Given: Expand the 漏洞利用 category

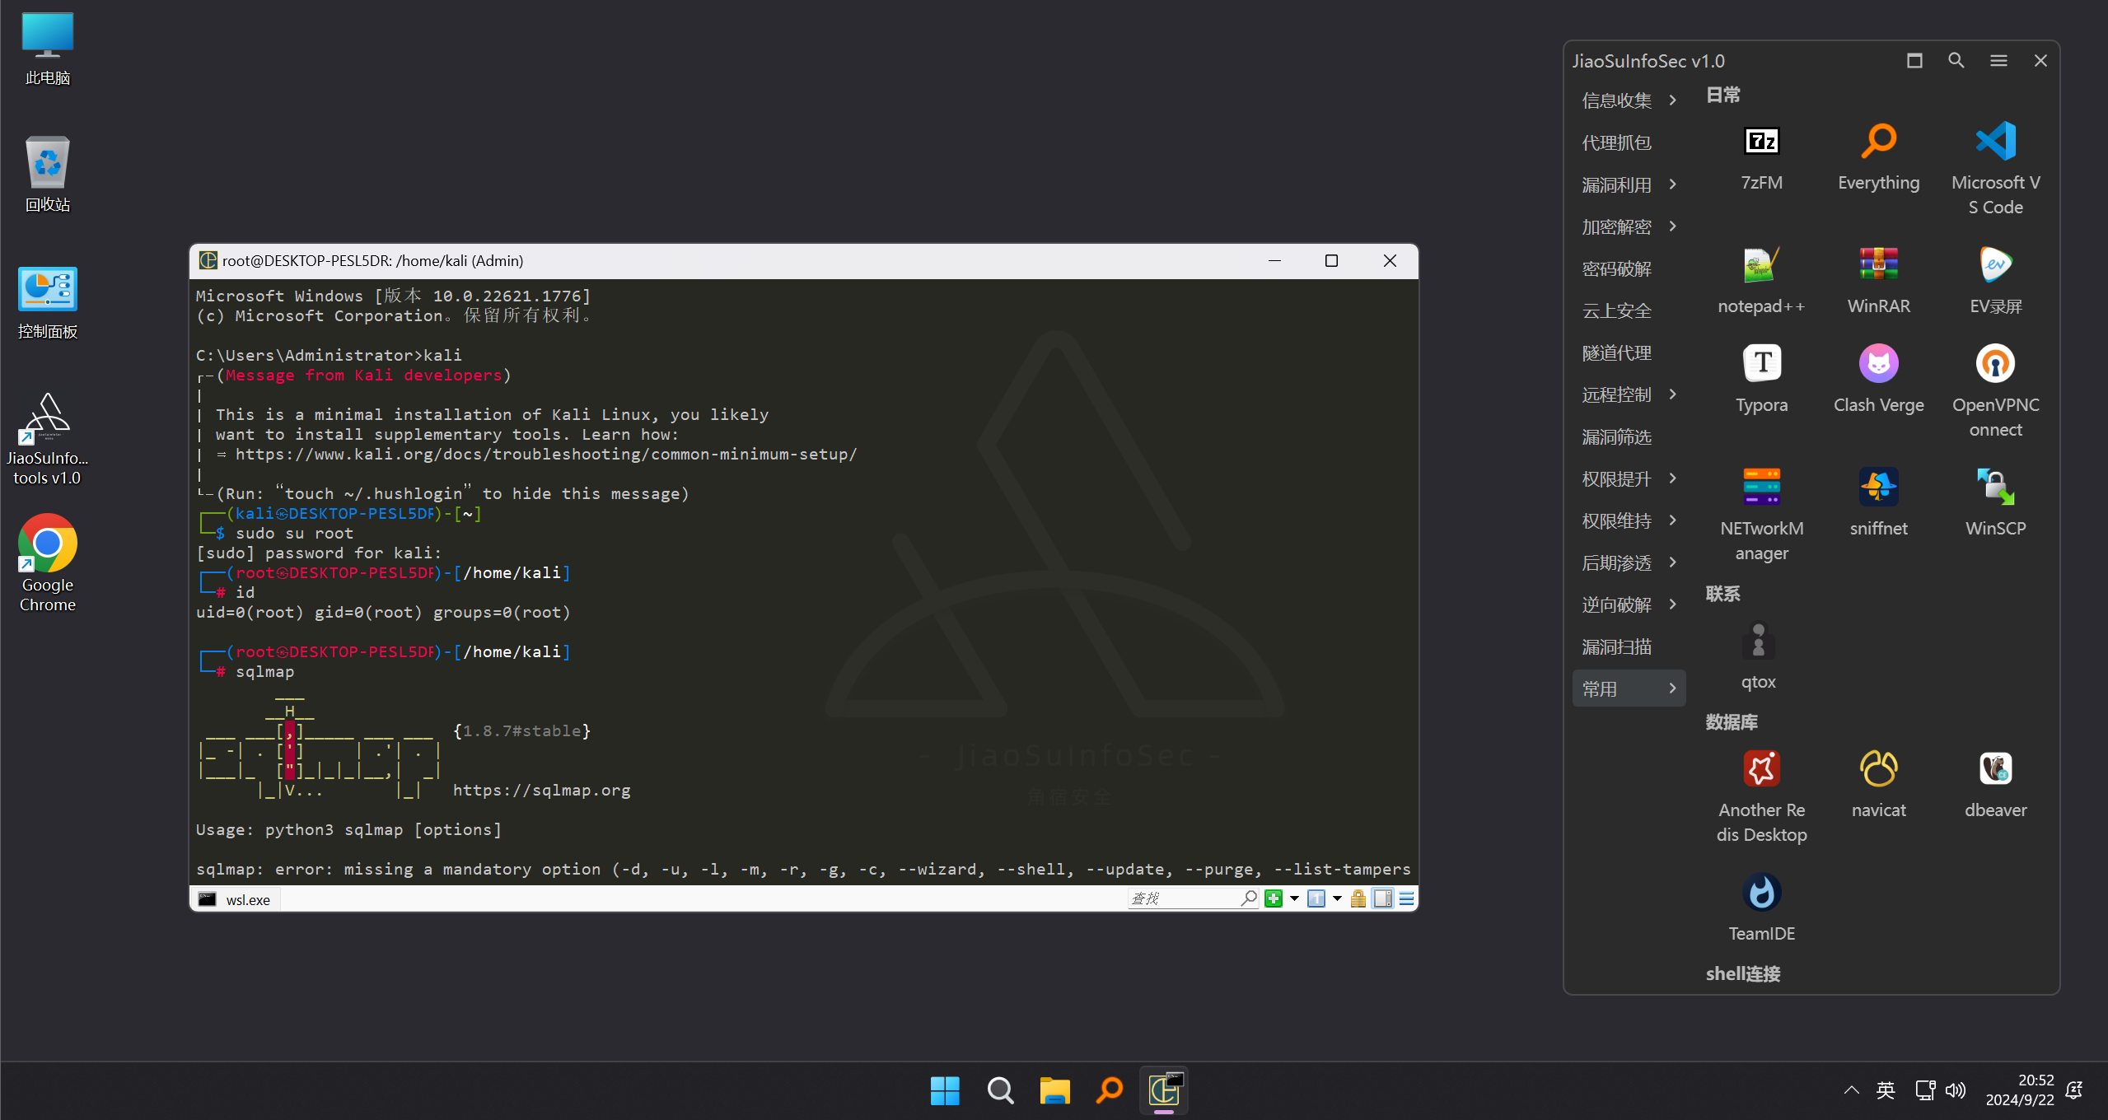Looking at the screenshot, I should [1629, 184].
